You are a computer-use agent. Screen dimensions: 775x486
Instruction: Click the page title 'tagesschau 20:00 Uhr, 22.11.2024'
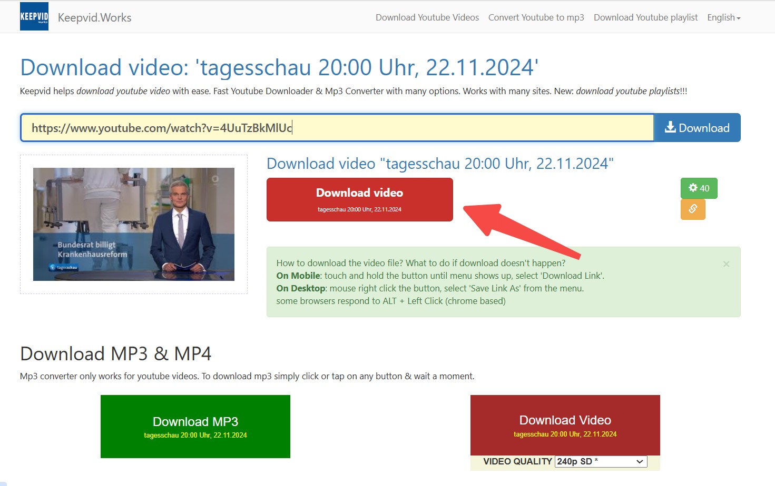279,67
